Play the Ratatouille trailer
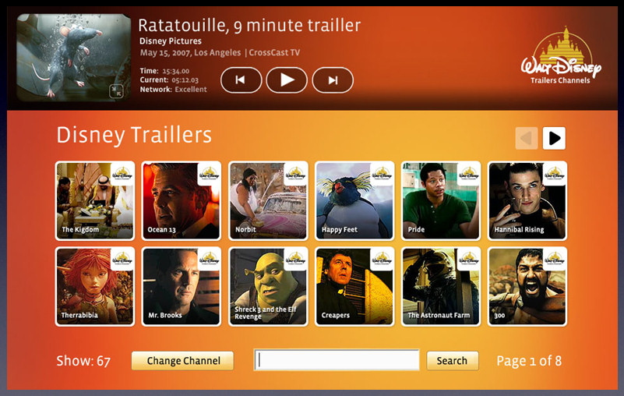624x396 pixels. tap(287, 80)
